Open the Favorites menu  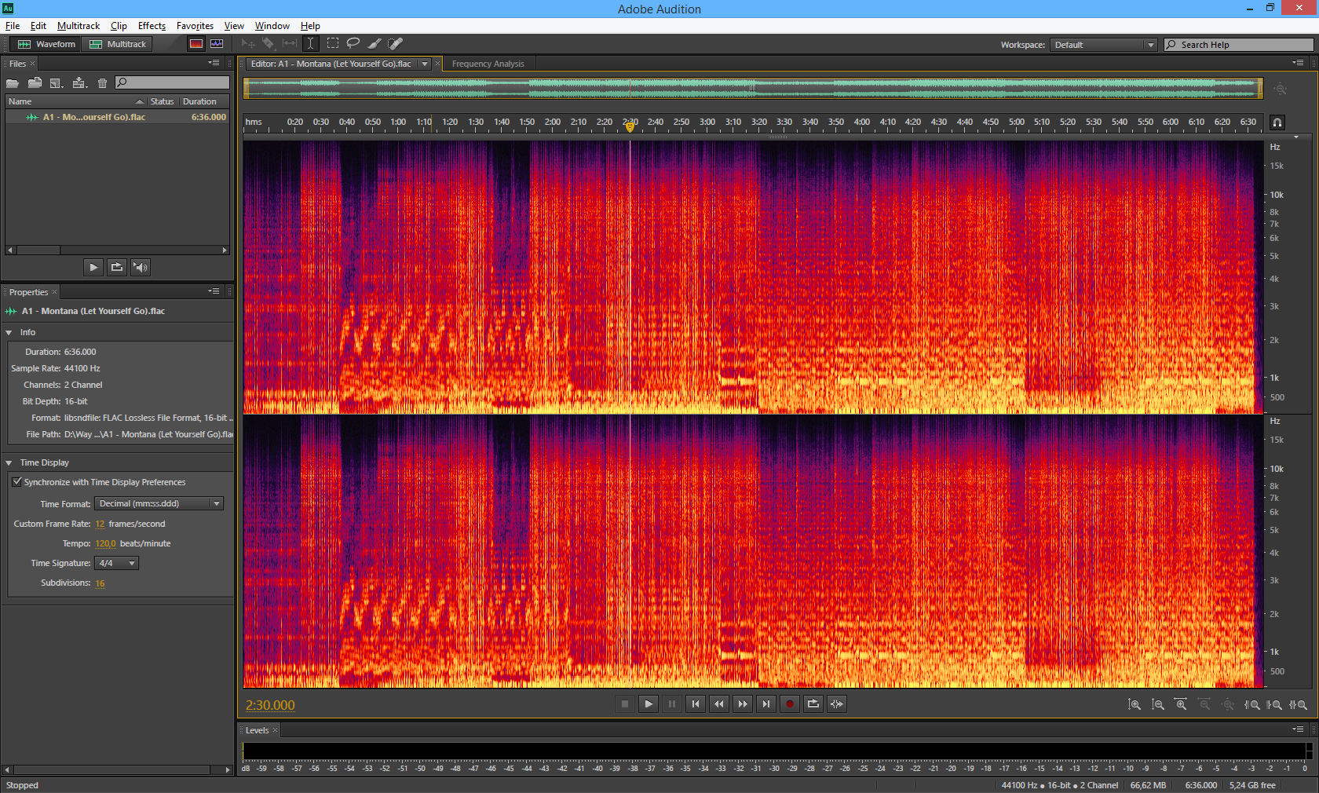coord(195,26)
